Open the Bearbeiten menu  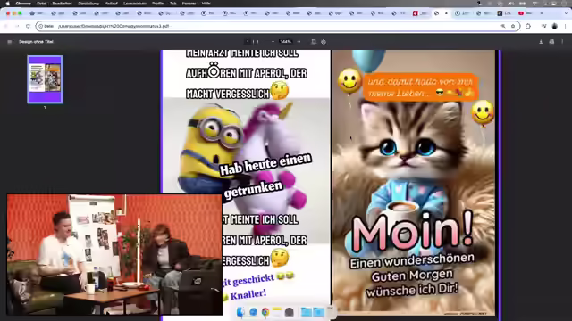[62, 4]
